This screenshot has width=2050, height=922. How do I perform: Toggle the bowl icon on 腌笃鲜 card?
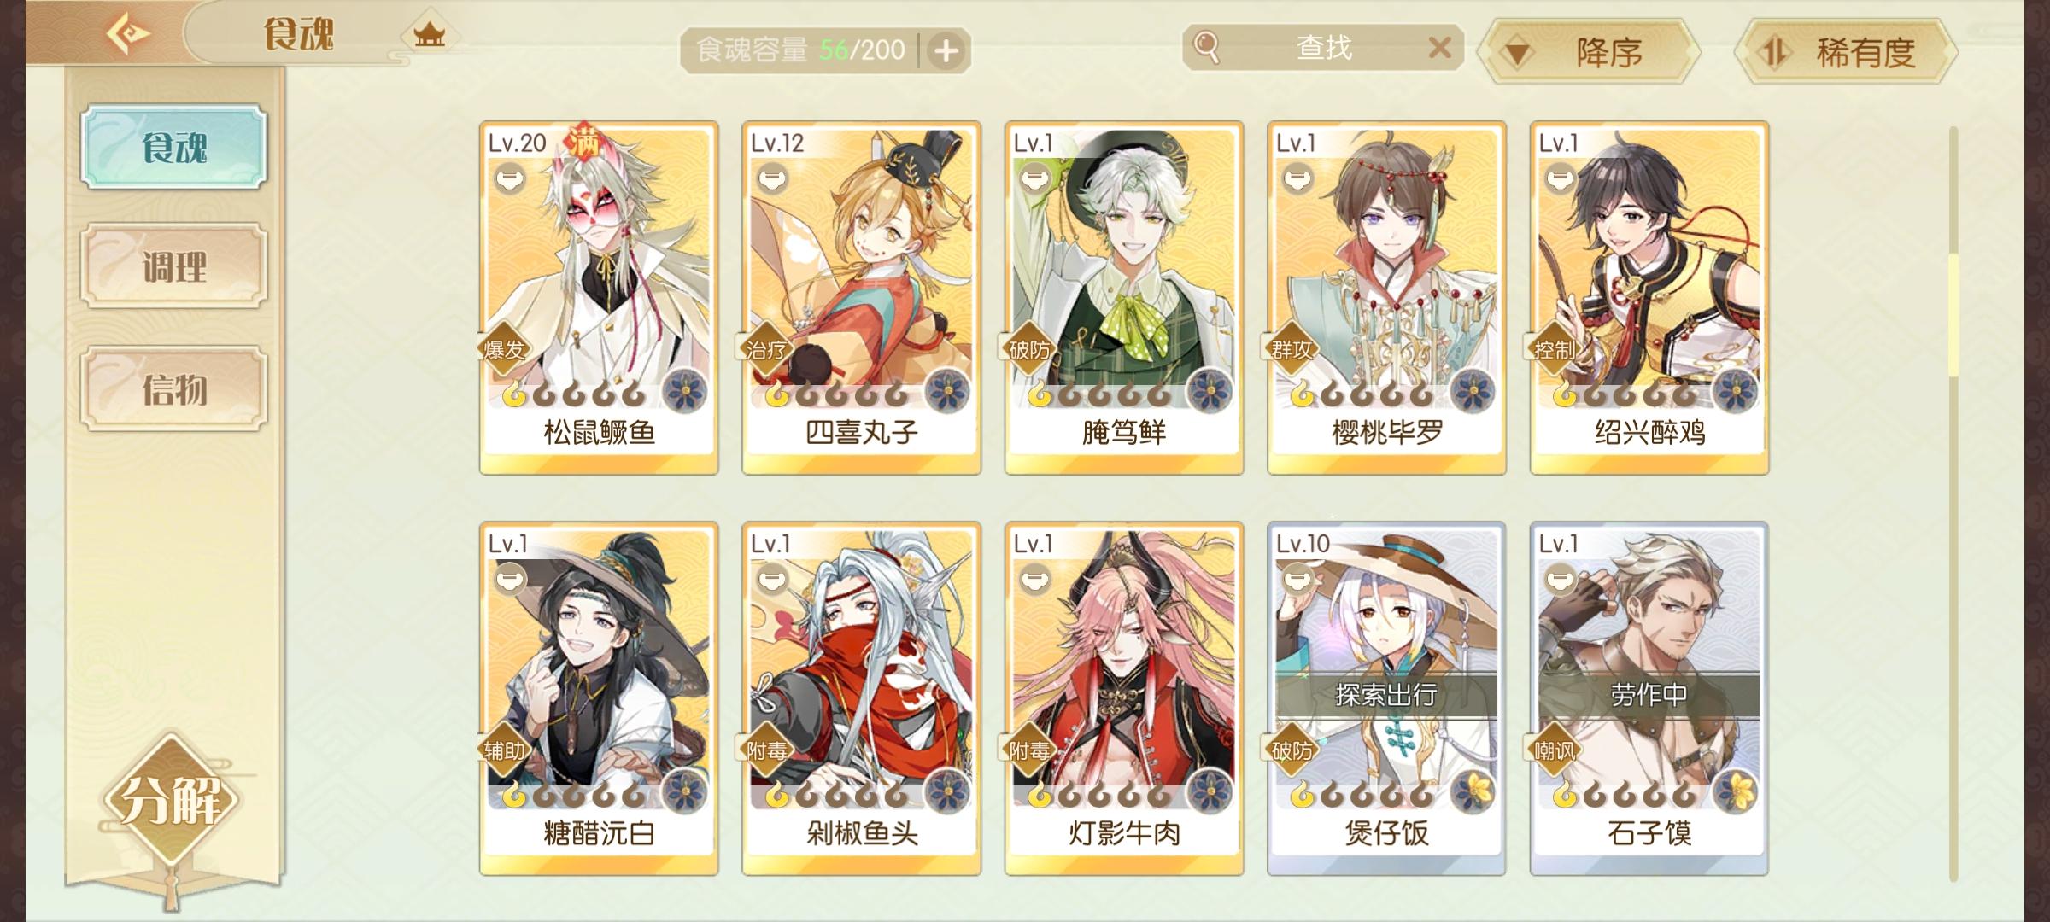[x=1035, y=178]
